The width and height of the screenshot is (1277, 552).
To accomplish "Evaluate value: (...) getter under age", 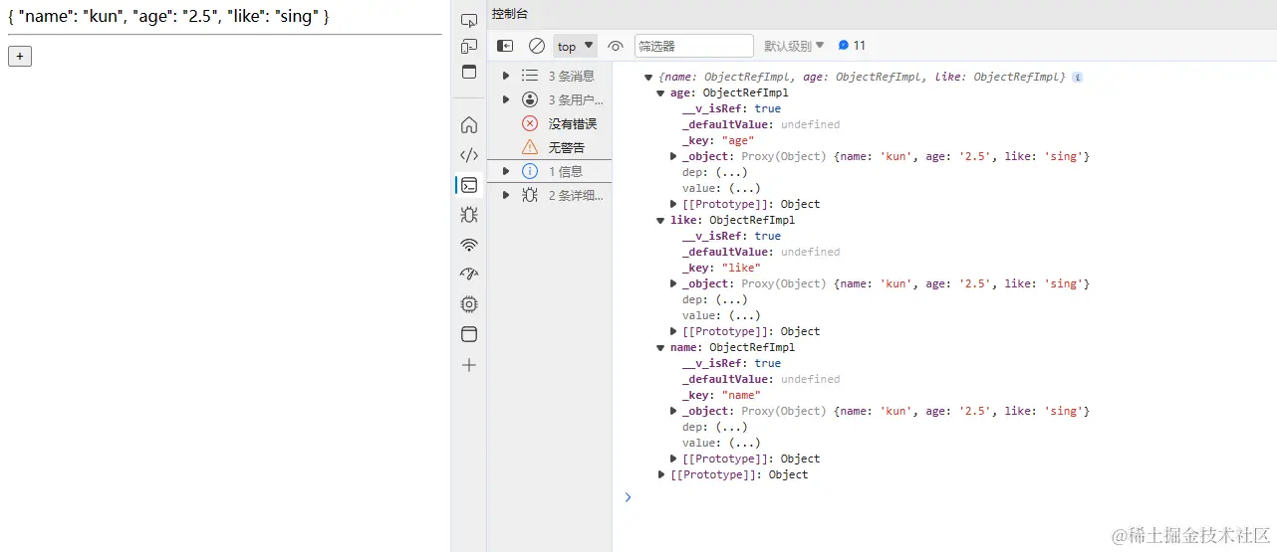I will (744, 188).
